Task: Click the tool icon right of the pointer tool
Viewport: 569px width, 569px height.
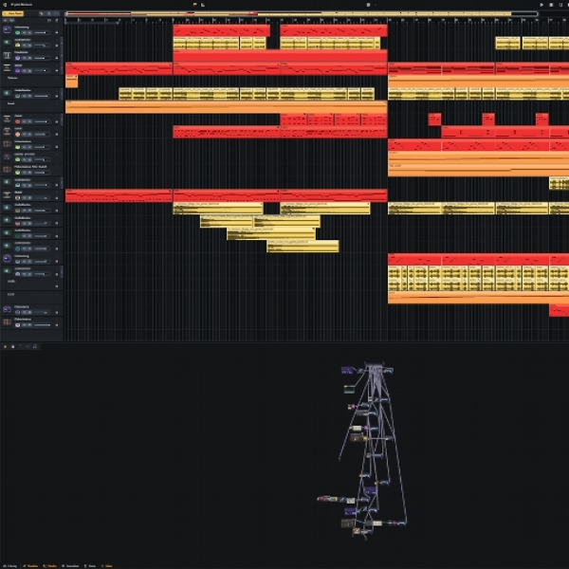Action: (49, 13)
